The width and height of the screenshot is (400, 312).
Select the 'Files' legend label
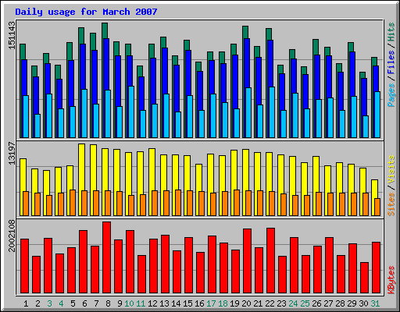click(391, 62)
